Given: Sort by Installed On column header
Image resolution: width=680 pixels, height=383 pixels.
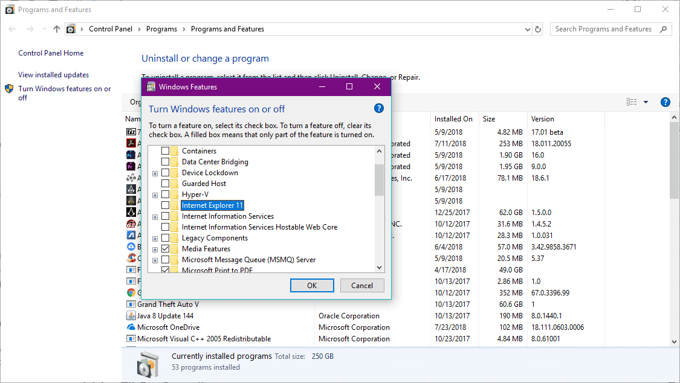Looking at the screenshot, I should coord(453,119).
